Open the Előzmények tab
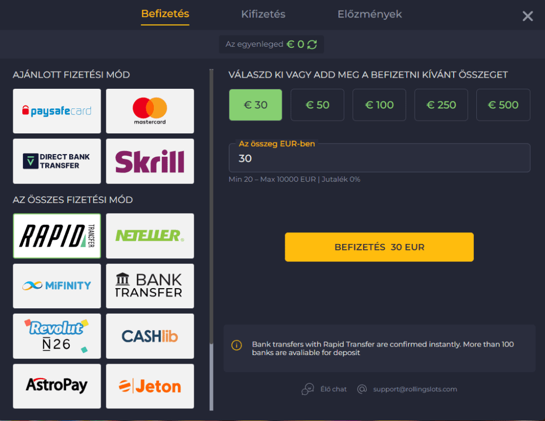 pyautogui.click(x=369, y=14)
